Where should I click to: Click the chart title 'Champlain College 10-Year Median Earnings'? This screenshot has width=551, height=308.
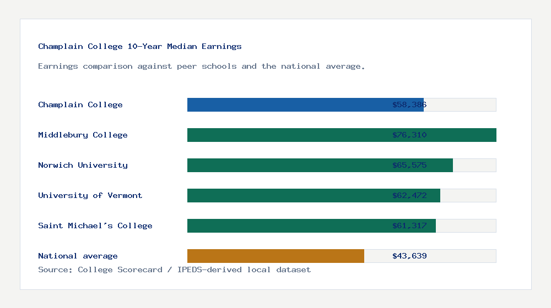tap(140, 46)
